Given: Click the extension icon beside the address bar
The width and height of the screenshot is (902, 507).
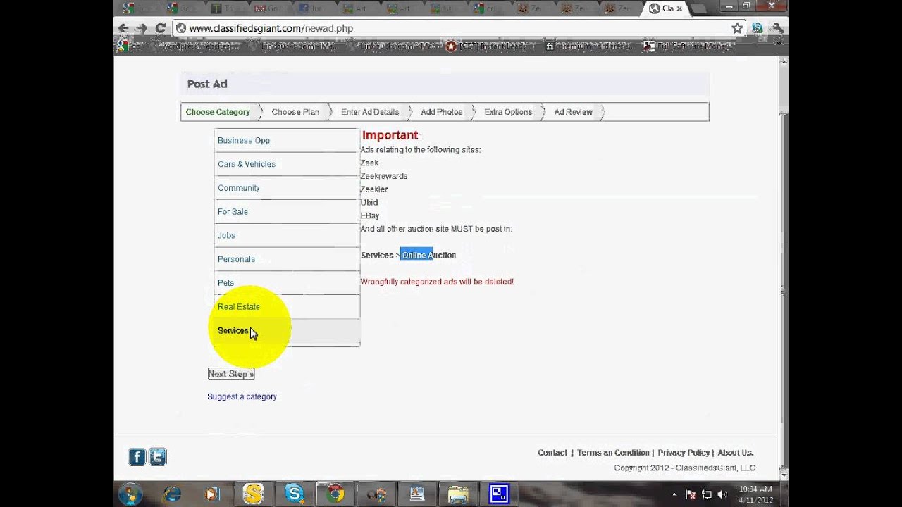Looking at the screenshot, I should point(756,27).
